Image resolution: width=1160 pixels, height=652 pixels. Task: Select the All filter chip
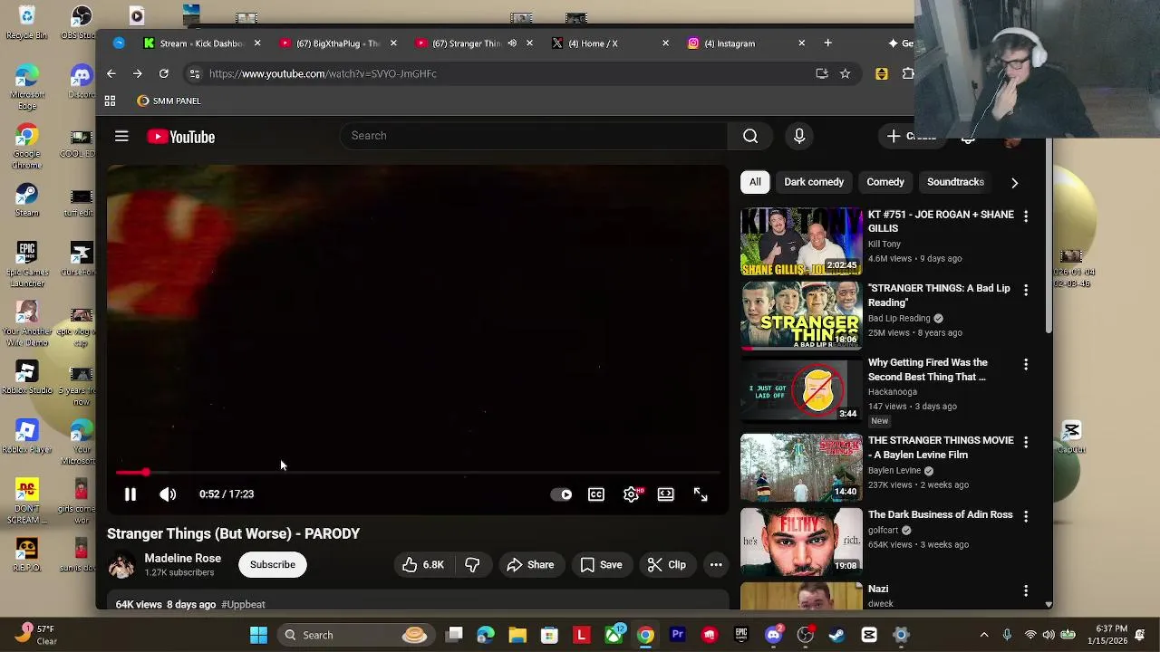(755, 182)
